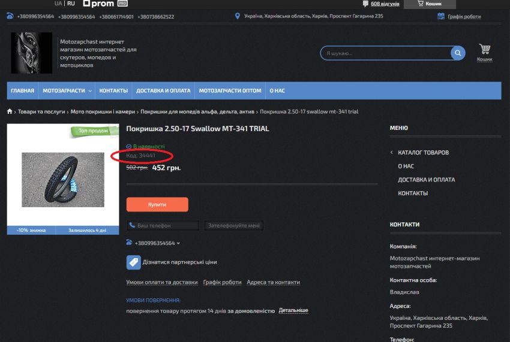Open Покришки для мопедів breadcrumb
This screenshot has width=510, height=342.
tap(197, 111)
